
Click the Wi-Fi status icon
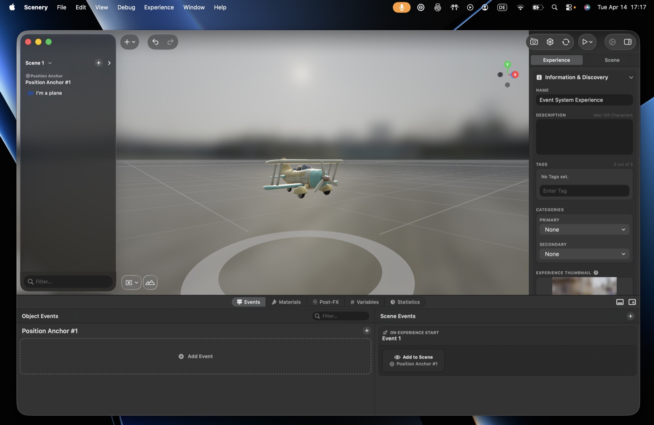click(x=520, y=7)
